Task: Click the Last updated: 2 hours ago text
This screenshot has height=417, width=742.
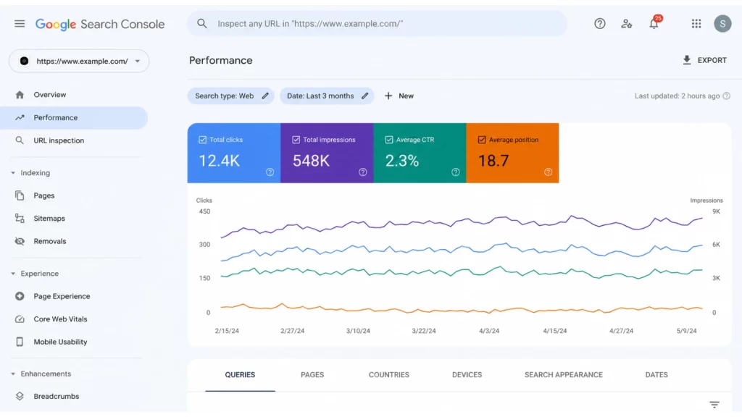Action: pyautogui.click(x=678, y=96)
